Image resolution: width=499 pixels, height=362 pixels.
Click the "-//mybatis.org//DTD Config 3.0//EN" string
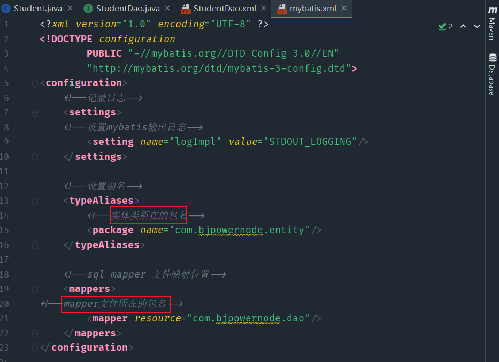click(234, 53)
